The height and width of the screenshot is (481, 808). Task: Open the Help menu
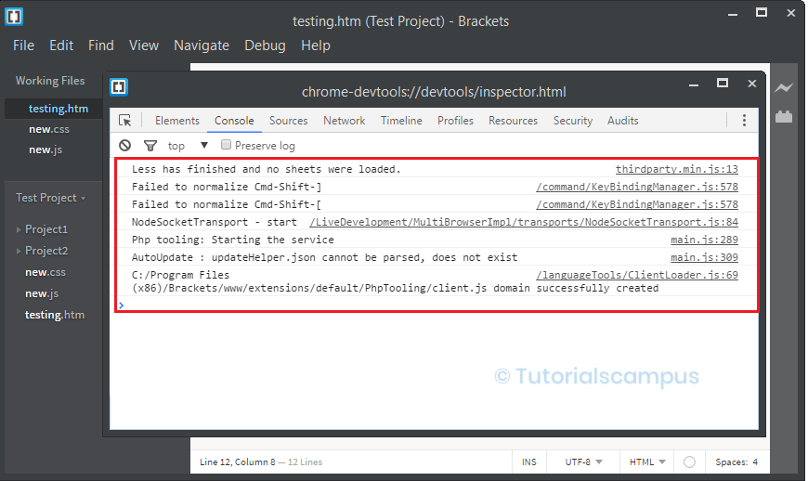pyautogui.click(x=316, y=45)
